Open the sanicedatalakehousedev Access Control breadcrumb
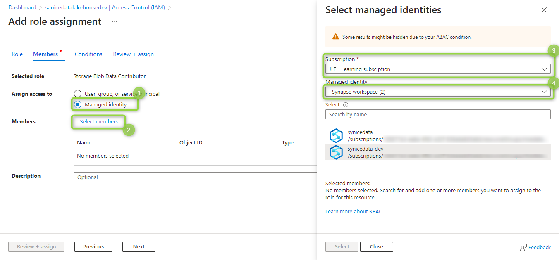The height and width of the screenshot is (260, 559). click(x=105, y=7)
